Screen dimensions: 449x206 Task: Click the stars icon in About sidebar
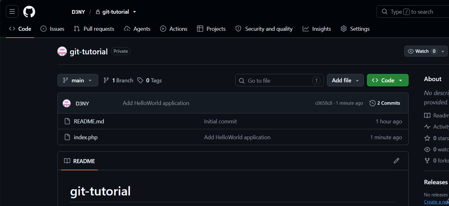(x=427, y=138)
